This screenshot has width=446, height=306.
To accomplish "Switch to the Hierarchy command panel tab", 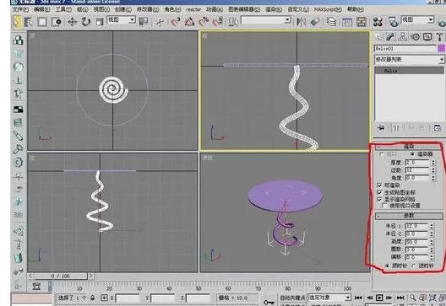I will [403, 37].
